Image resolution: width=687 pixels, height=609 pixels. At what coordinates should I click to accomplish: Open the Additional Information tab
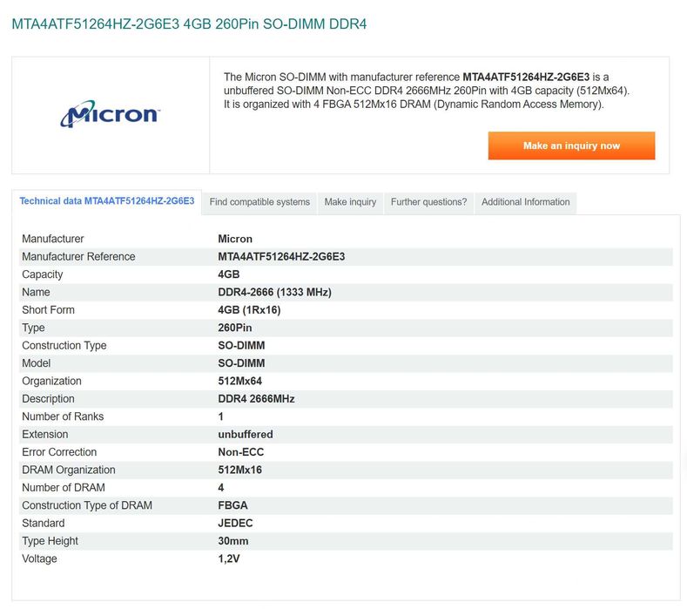tap(525, 202)
